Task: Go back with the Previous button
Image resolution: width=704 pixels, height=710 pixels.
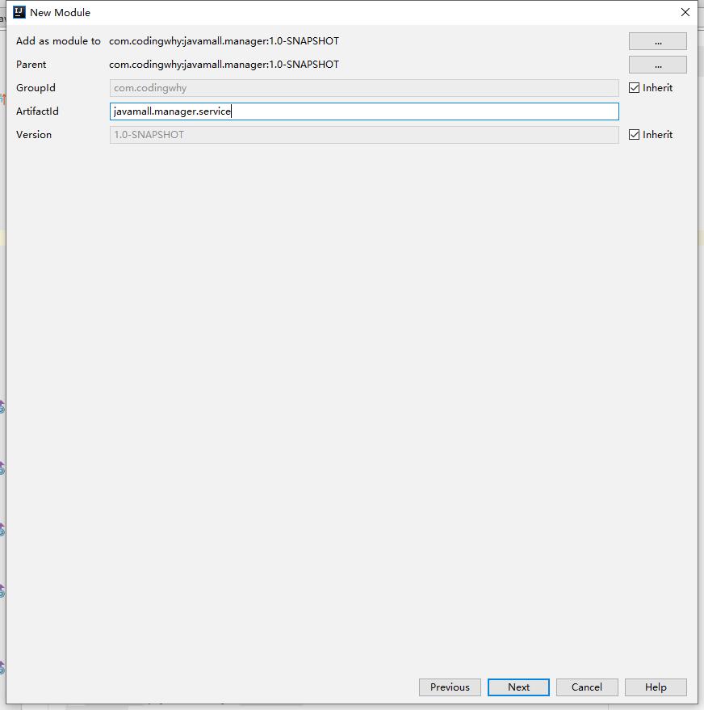Action: pyautogui.click(x=450, y=687)
